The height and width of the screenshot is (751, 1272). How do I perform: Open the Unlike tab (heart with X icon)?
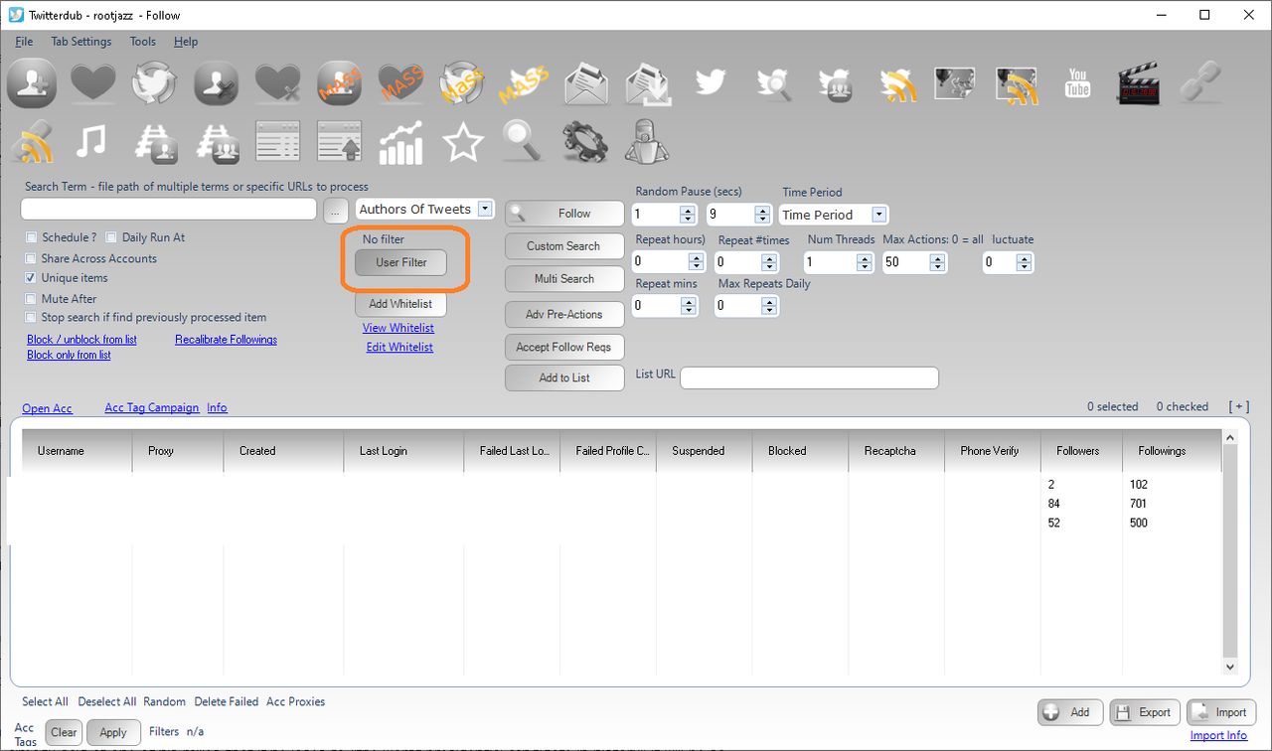click(x=278, y=83)
